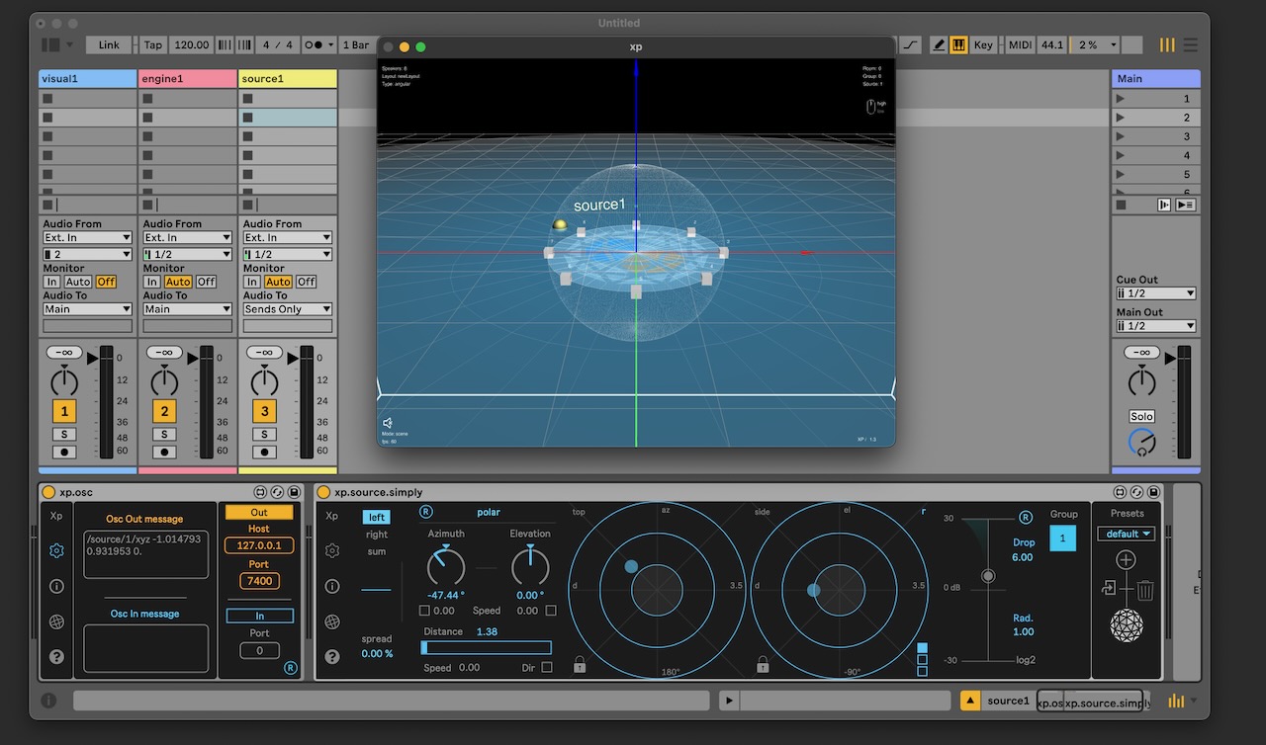Click the Solo button on Main track
The image size is (1266, 745).
[x=1142, y=416]
